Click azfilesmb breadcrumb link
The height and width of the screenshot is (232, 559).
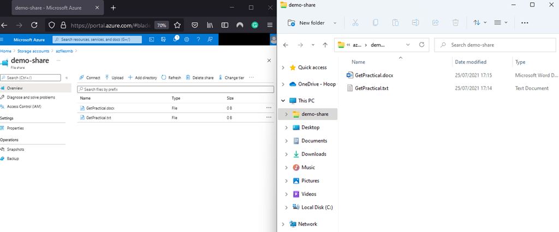[x=64, y=51]
